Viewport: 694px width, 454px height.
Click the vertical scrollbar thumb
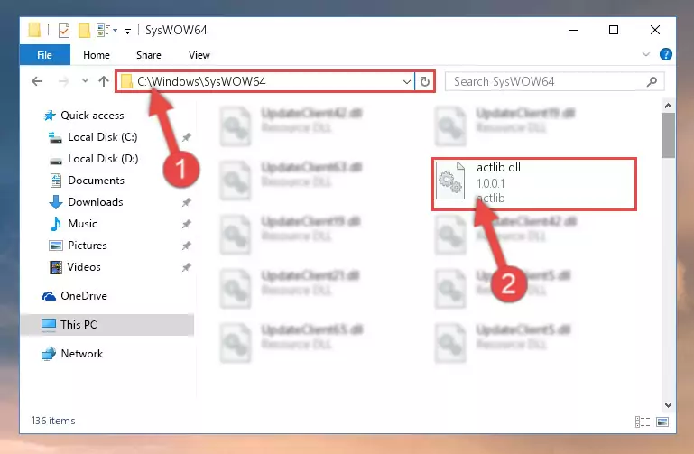click(x=669, y=135)
